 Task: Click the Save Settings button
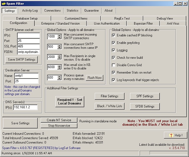tap(20, 123)
